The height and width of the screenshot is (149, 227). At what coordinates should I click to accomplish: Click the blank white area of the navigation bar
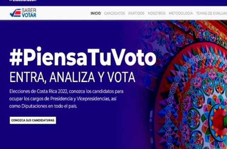[64, 13]
